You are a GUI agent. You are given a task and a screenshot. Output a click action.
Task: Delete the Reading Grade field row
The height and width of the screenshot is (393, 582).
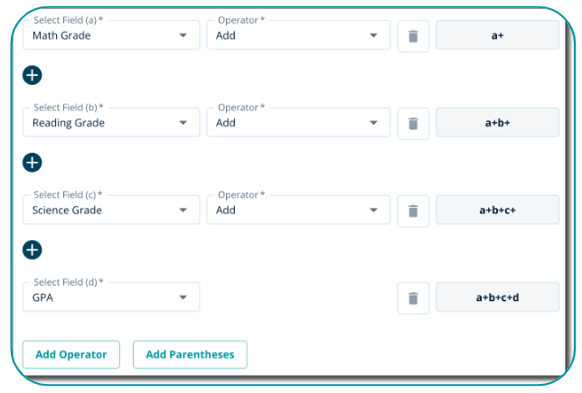pyautogui.click(x=413, y=123)
